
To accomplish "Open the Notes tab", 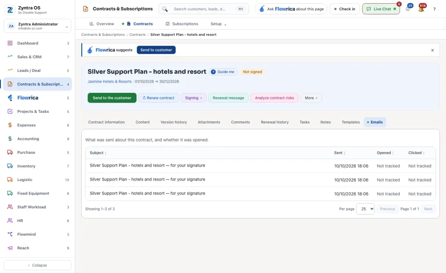I will click(x=325, y=122).
